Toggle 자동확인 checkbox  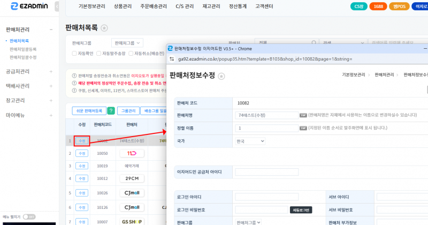pyautogui.click(x=74, y=54)
